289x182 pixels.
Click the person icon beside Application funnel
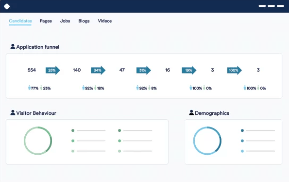click(13, 47)
